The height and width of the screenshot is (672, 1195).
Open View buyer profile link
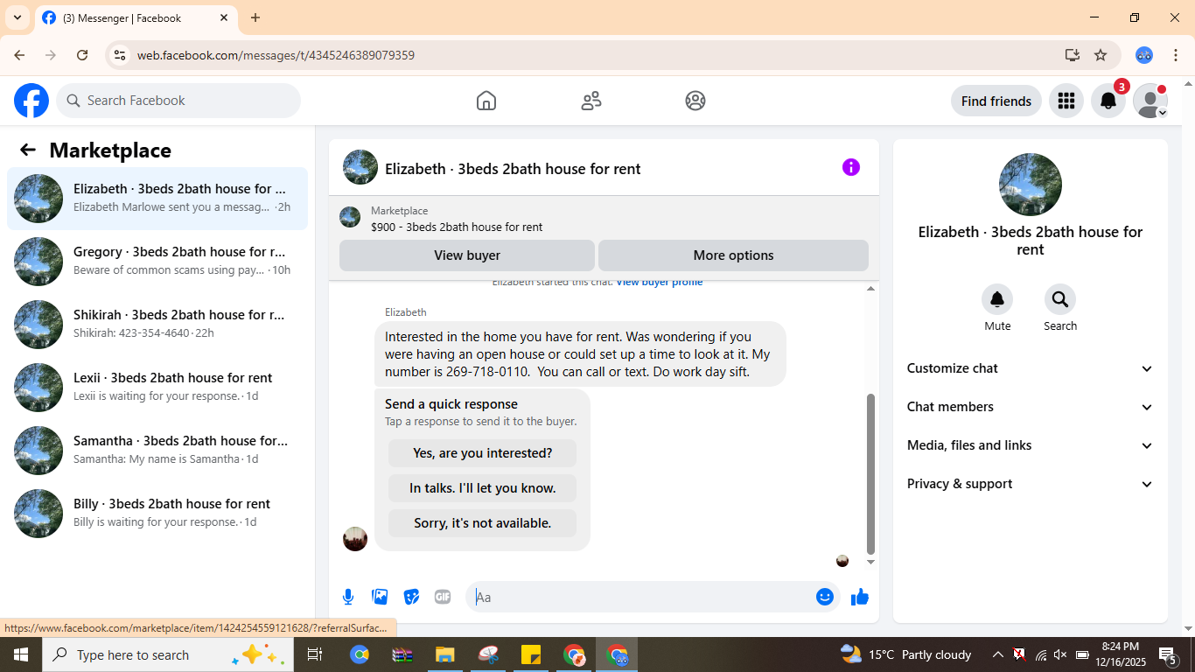[x=660, y=283]
